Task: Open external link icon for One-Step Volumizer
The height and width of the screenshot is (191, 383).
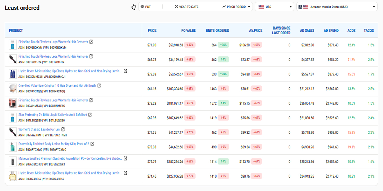Action: (x=99, y=86)
